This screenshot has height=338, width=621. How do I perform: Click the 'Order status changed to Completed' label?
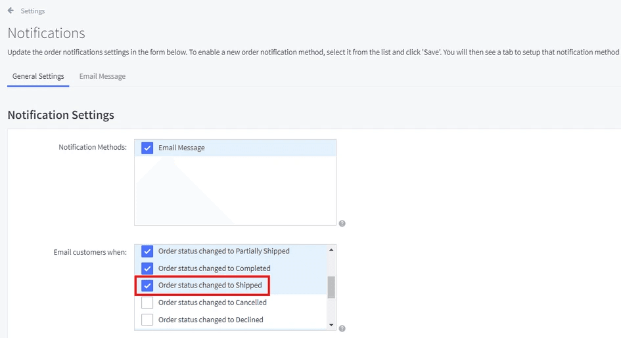[x=214, y=268]
